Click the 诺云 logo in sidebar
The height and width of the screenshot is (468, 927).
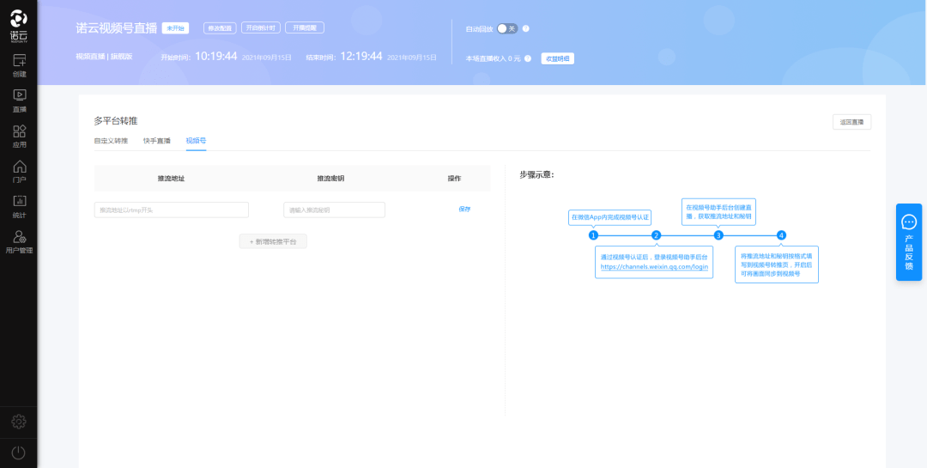tap(18, 25)
